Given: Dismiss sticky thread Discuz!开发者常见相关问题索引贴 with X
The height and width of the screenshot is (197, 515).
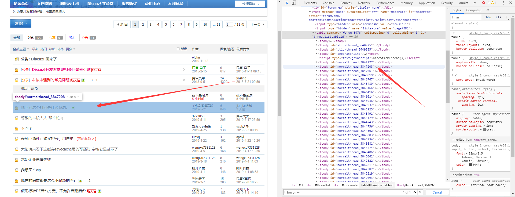Looking at the screenshot, I should (x=184, y=69).
